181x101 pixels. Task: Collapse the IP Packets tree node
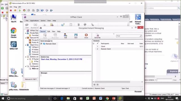(x=28, y=59)
